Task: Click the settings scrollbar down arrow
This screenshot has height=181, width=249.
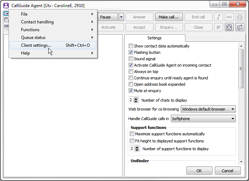Action: [241, 162]
